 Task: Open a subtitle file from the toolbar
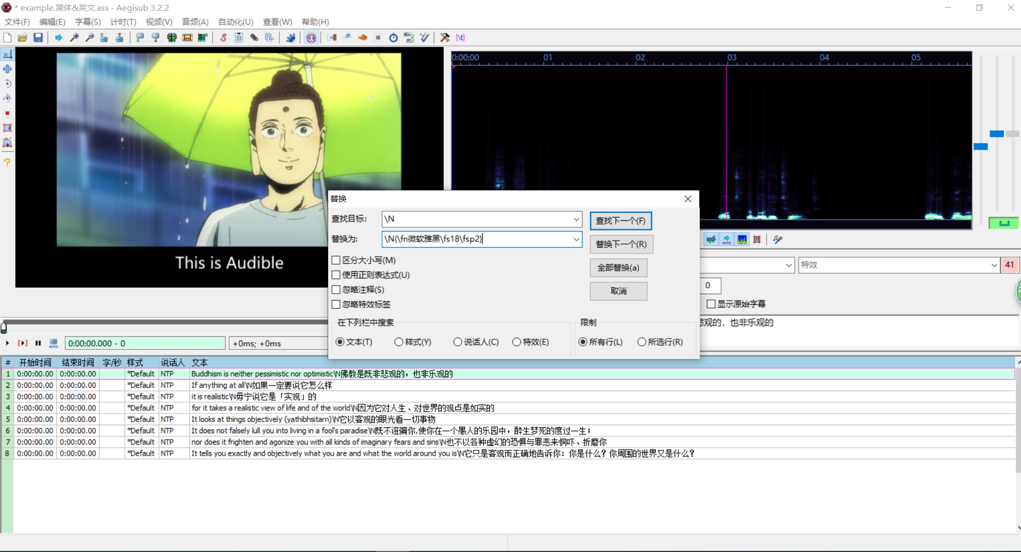click(x=22, y=37)
